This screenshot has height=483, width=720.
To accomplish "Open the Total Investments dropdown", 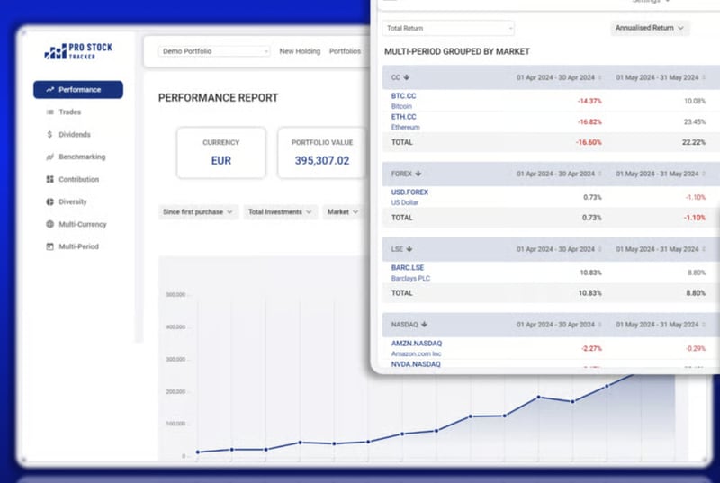I will (x=282, y=212).
